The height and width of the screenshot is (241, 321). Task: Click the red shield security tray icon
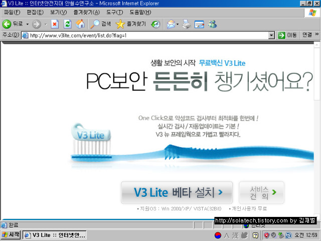266,235
